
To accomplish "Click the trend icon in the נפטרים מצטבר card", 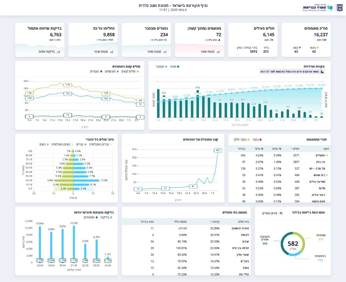I will pyautogui.click(x=165, y=52).
